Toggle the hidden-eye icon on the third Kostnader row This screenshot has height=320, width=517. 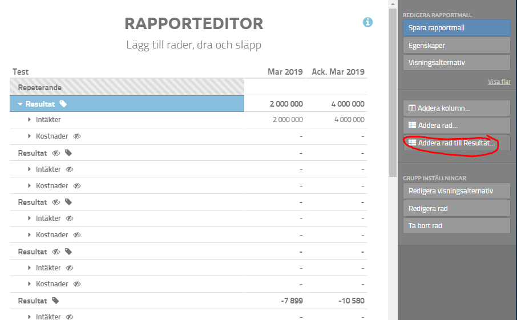click(x=77, y=234)
